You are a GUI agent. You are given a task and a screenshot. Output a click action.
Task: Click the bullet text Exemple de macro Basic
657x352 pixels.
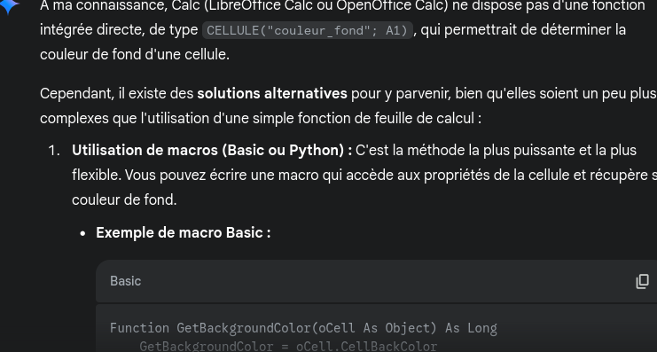coord(184,232)
